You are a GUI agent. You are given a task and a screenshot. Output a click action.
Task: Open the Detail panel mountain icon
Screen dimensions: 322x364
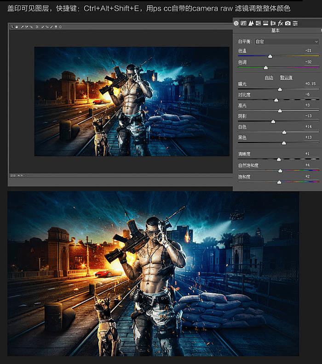pos(251,23)
